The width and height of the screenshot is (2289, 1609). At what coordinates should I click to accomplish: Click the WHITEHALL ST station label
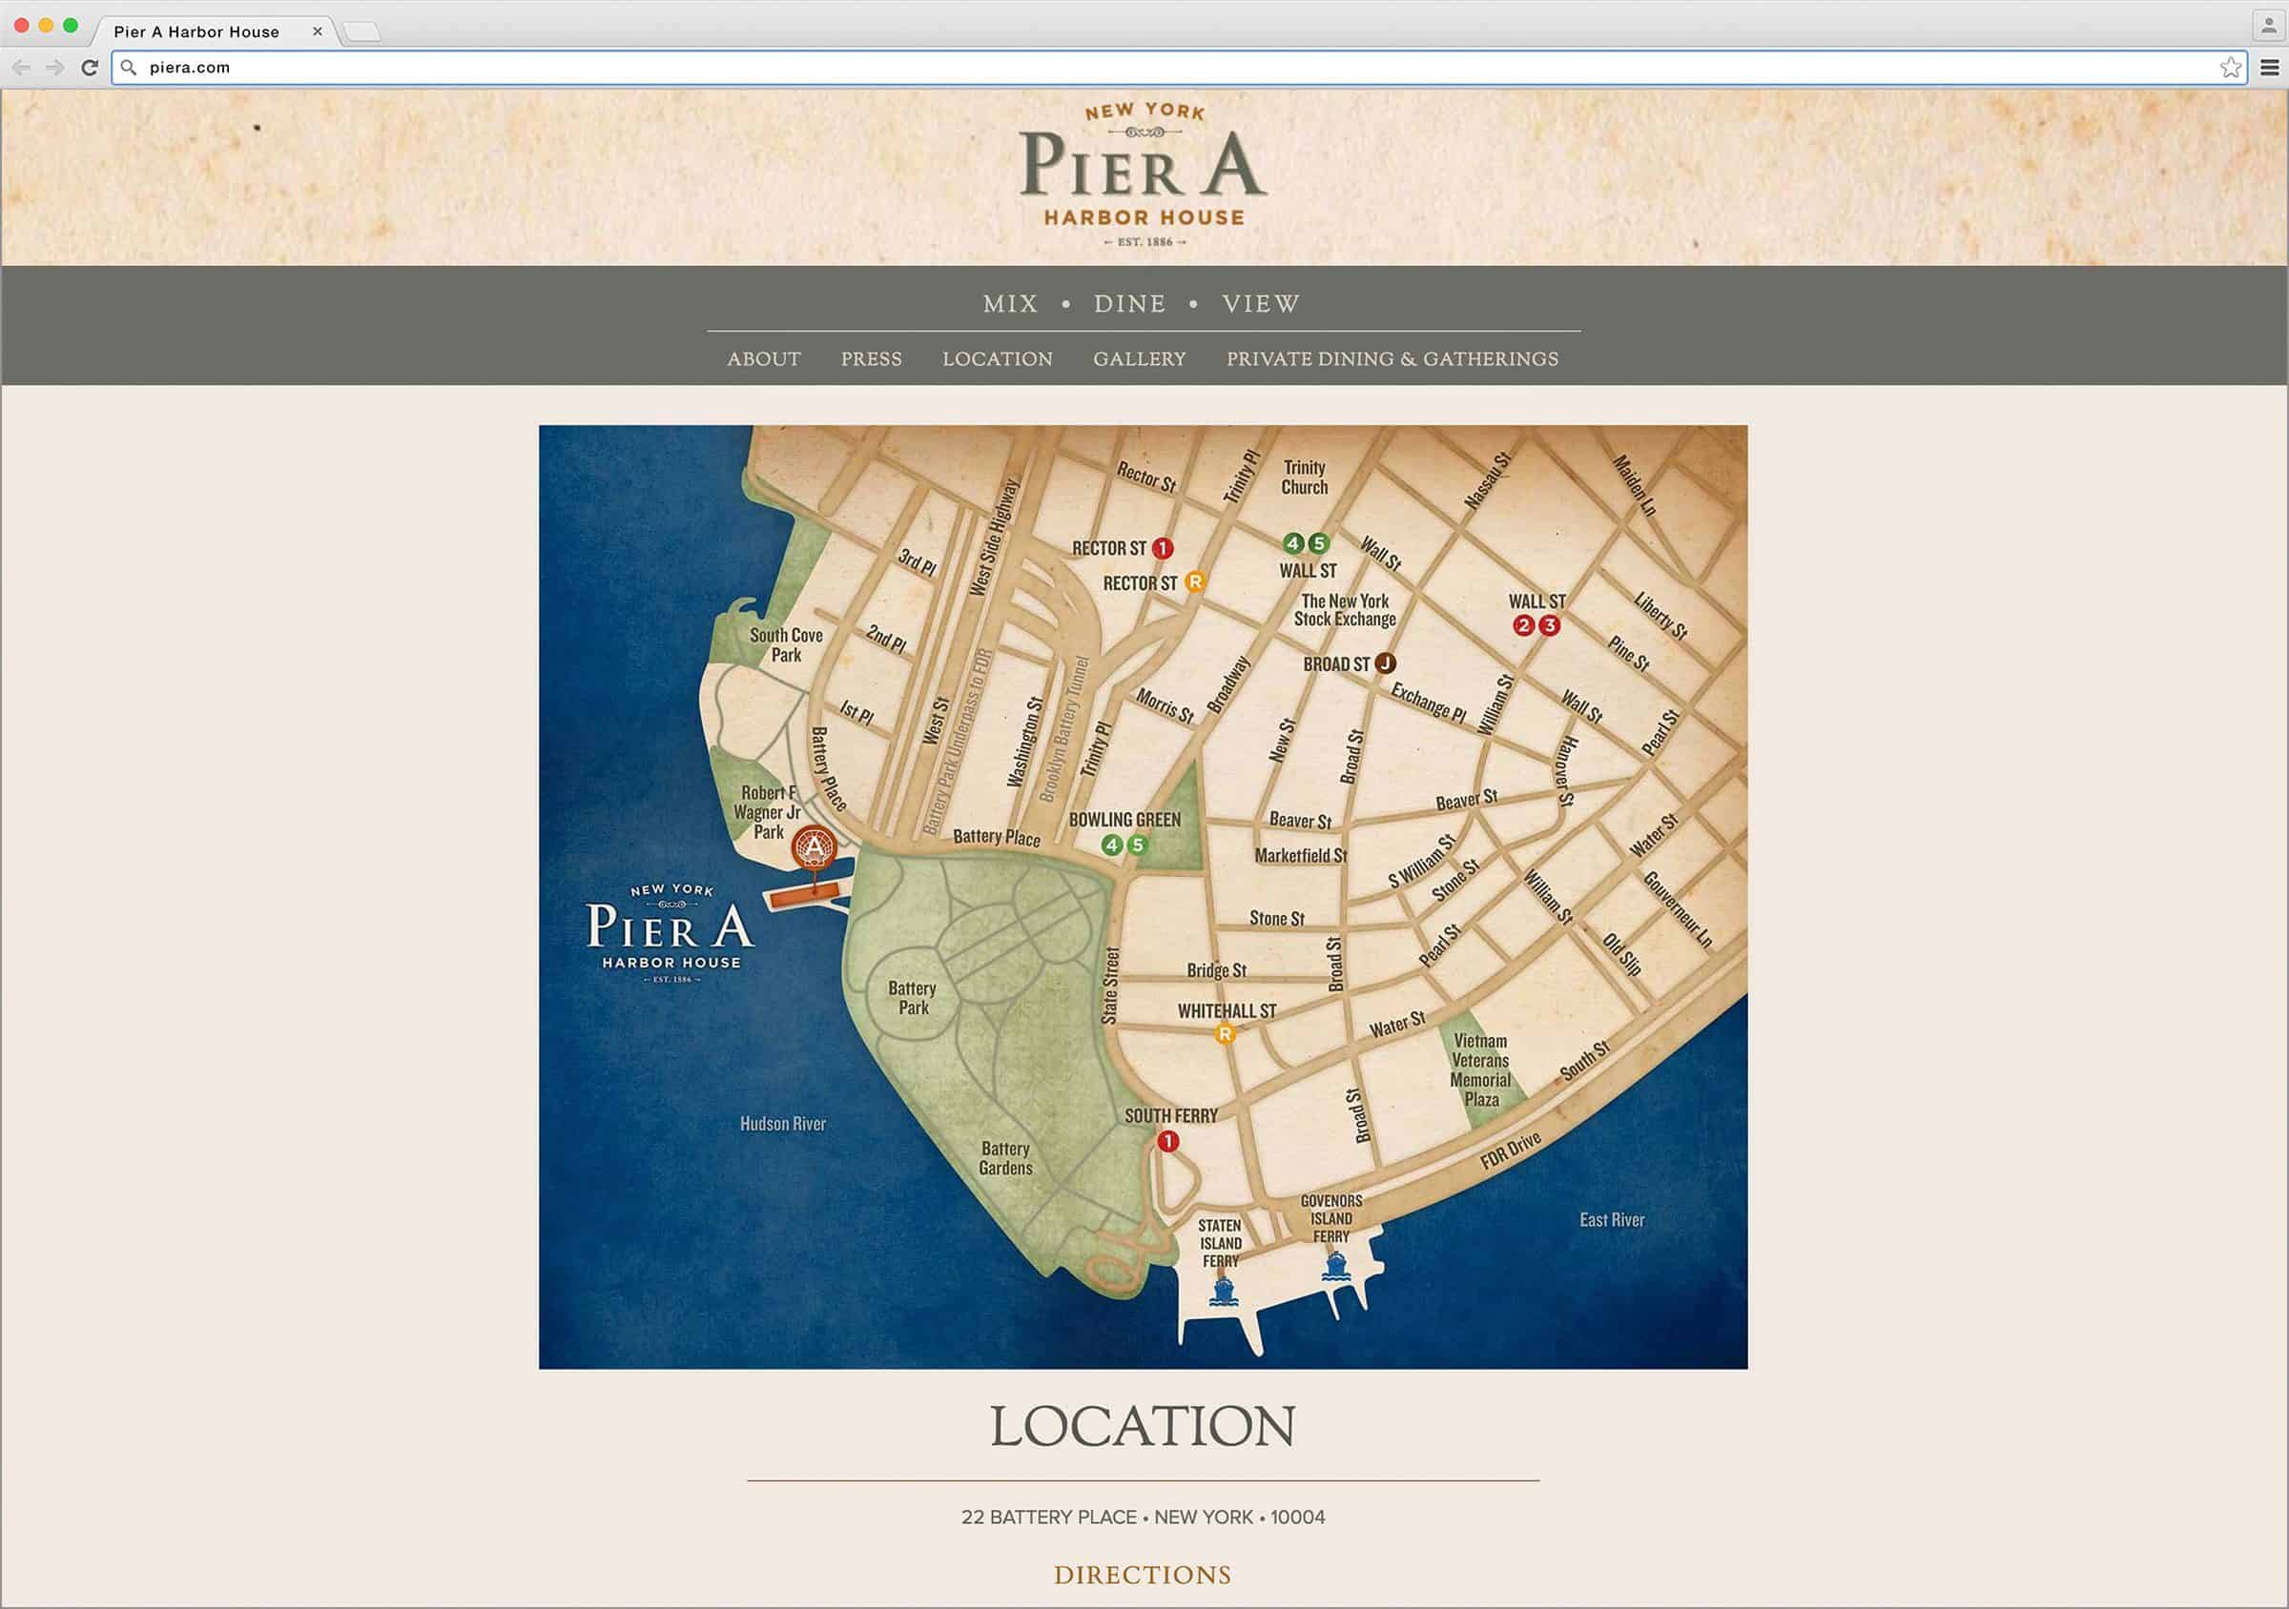1227,1011
